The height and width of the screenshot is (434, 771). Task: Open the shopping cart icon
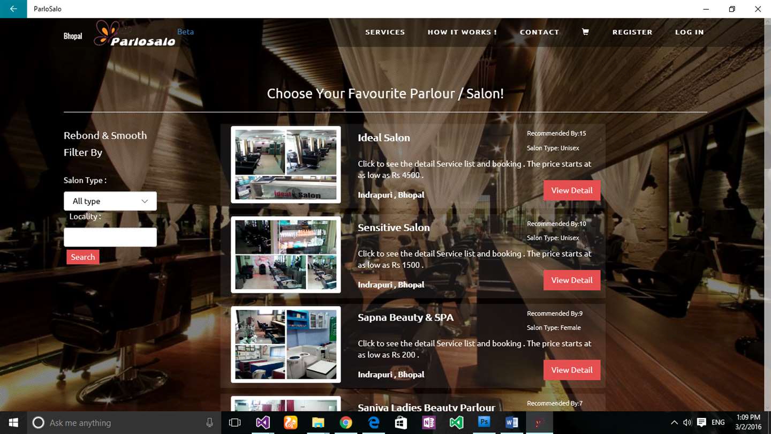coord(585,32)
